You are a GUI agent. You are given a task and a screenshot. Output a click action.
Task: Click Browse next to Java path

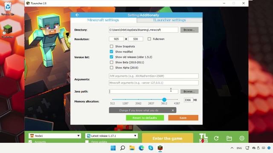(x=189, y=91)
